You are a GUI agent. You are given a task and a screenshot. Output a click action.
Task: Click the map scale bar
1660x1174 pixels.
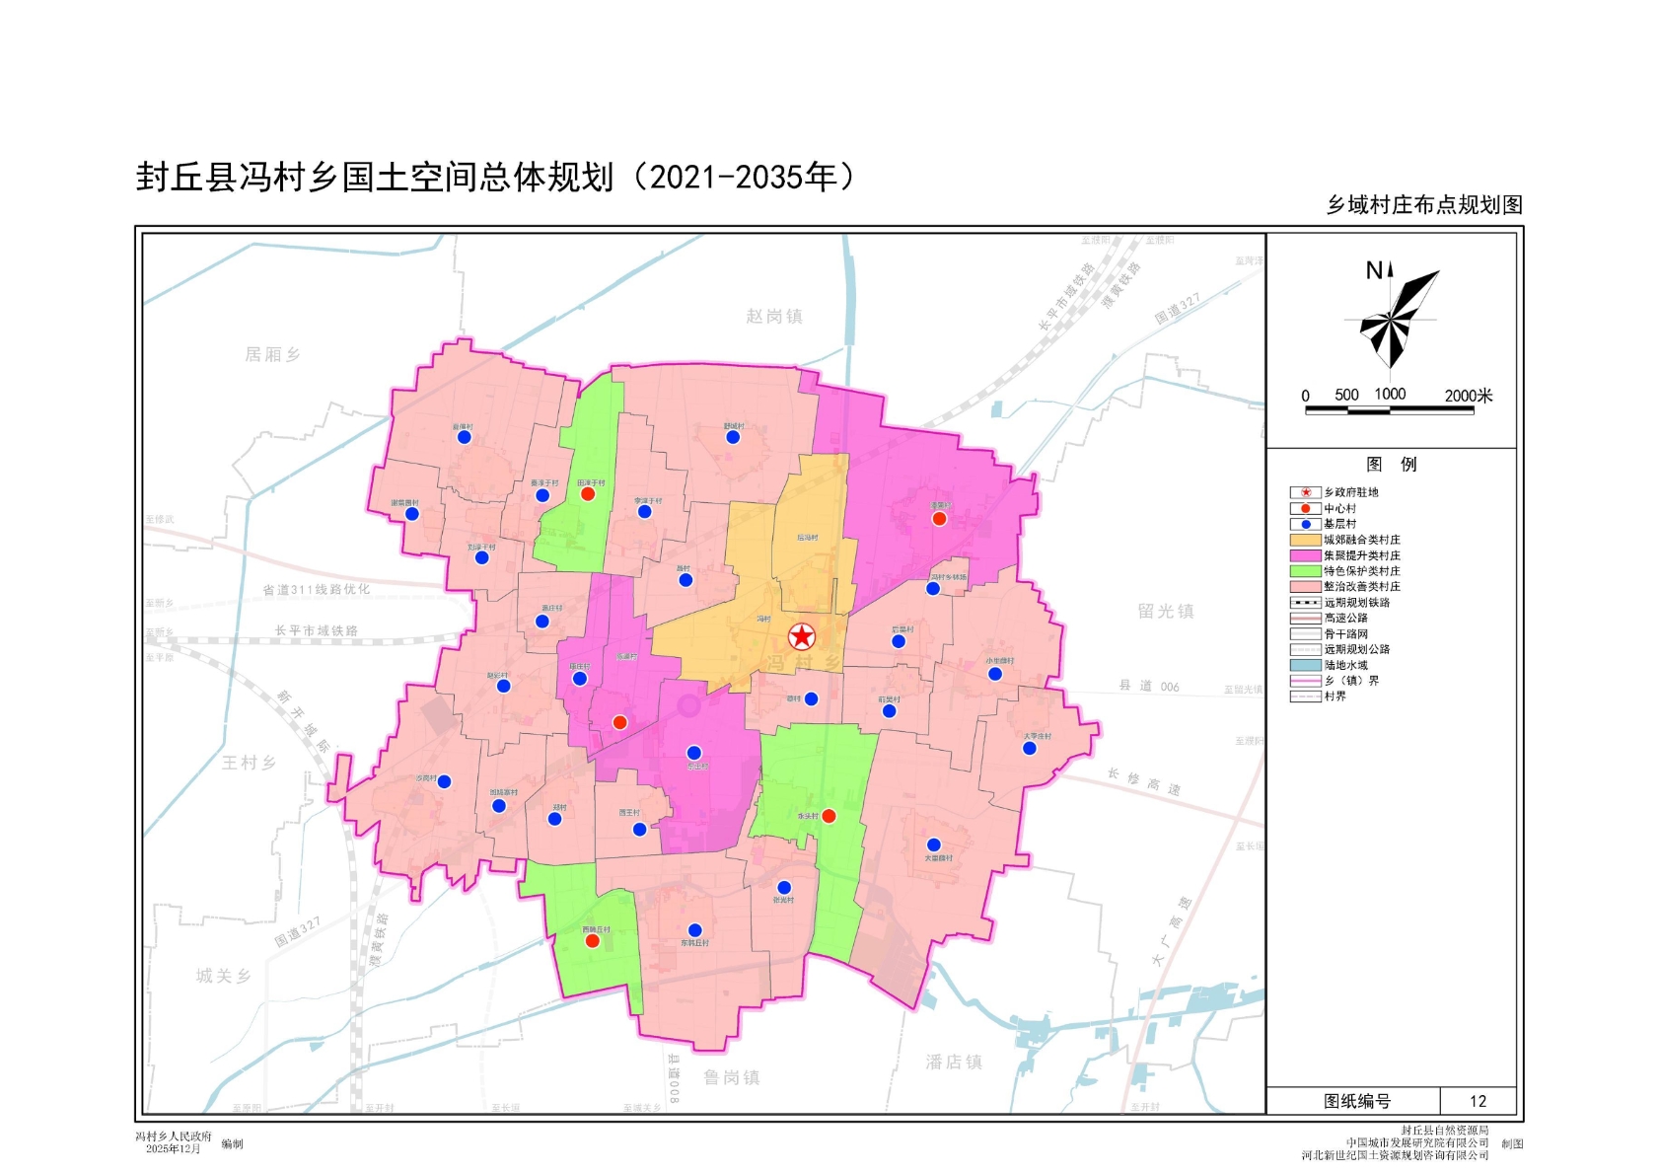coord(1389,409)
